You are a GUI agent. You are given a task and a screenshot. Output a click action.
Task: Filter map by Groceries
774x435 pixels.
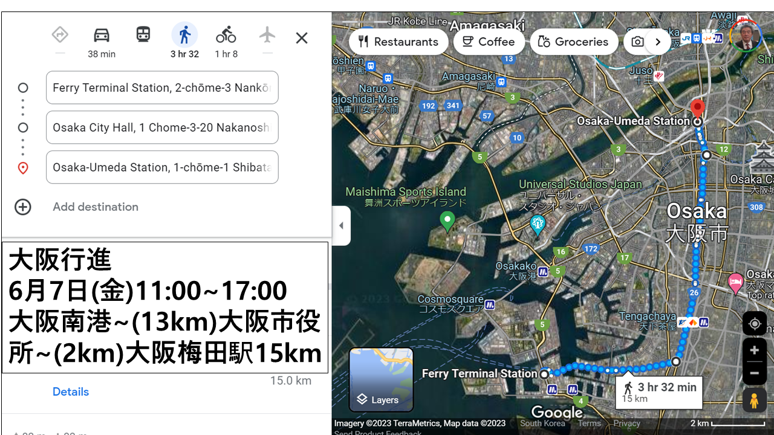[574, 42]
